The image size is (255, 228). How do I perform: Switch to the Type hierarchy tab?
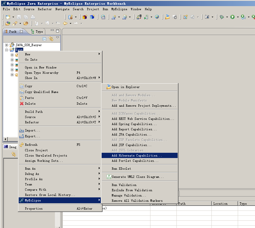[37, 31]
